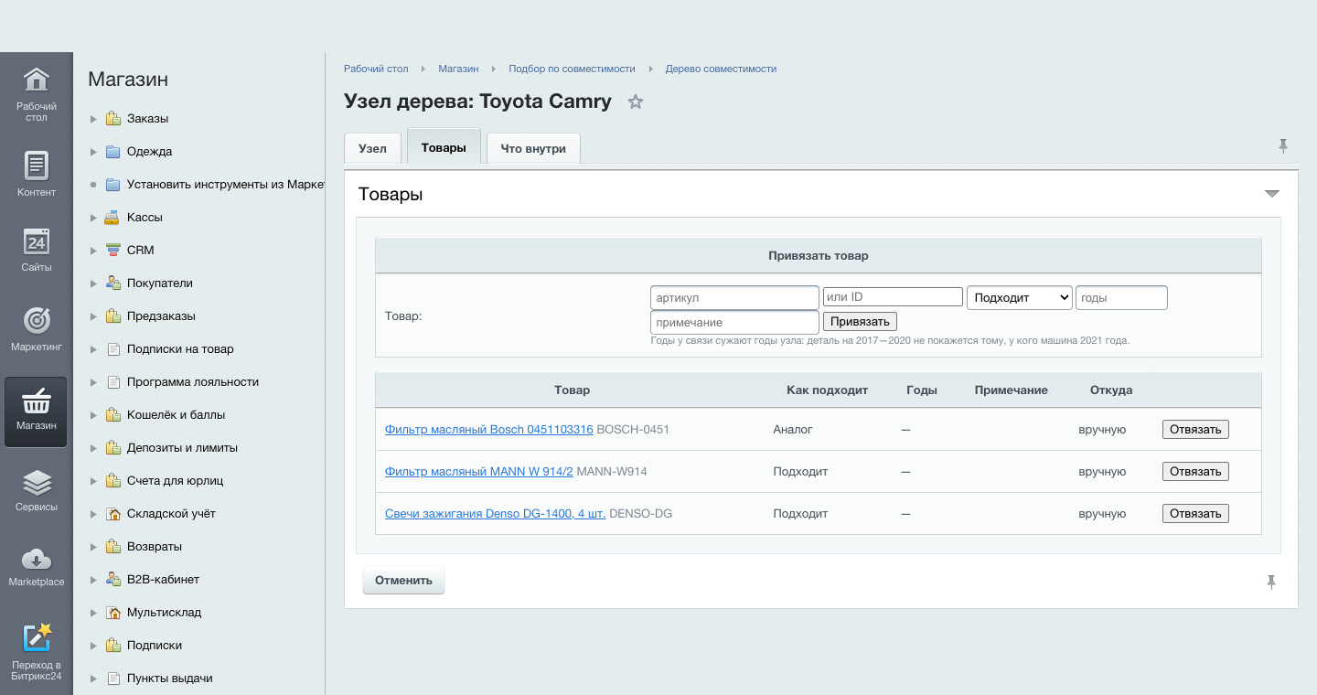This screenshot has height=695, width=1317.
Task: Expand the Мультисклад tree node
Action: click(x=93, y=613)
